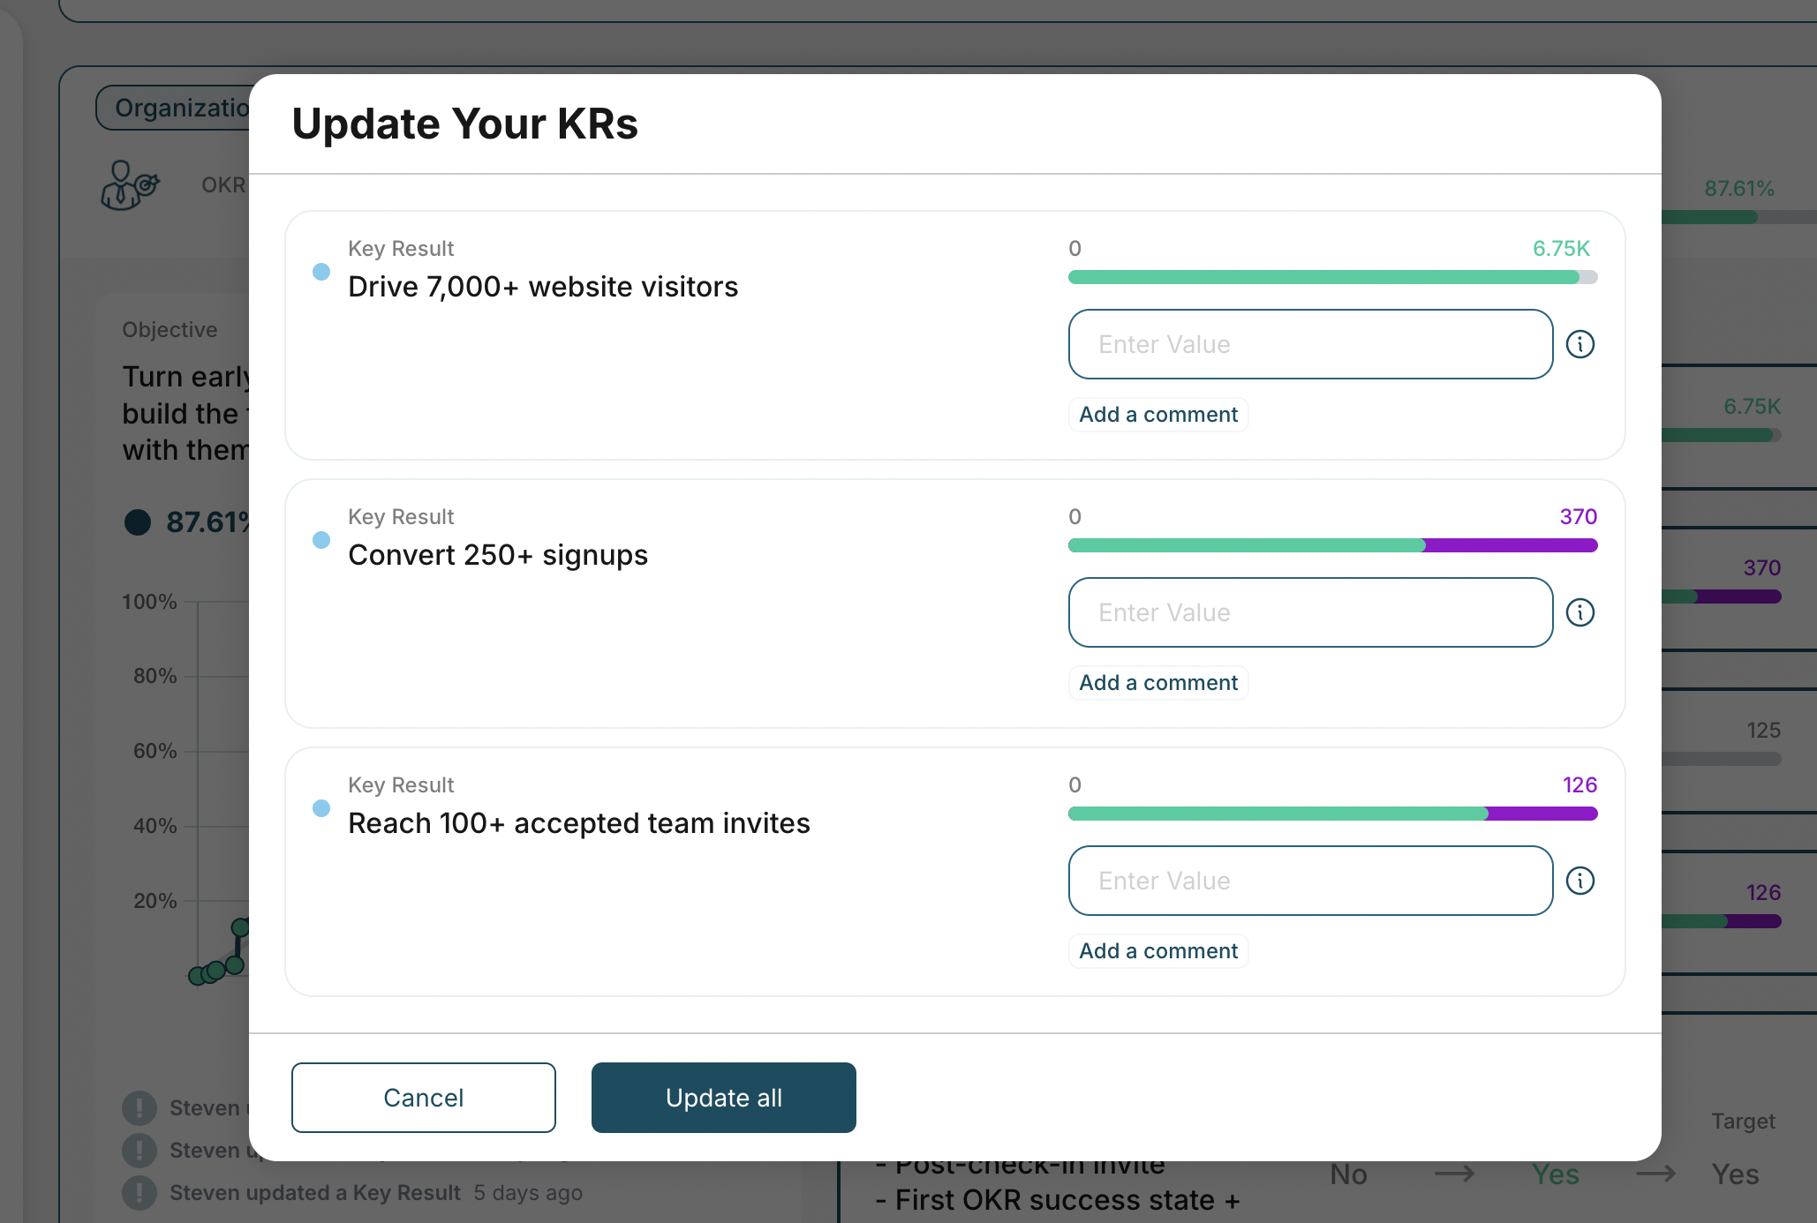Viewport: 1817px width, 1223px height.
Task: Click alert icon beside Steven updated a Key Result
Action: 139,1192
